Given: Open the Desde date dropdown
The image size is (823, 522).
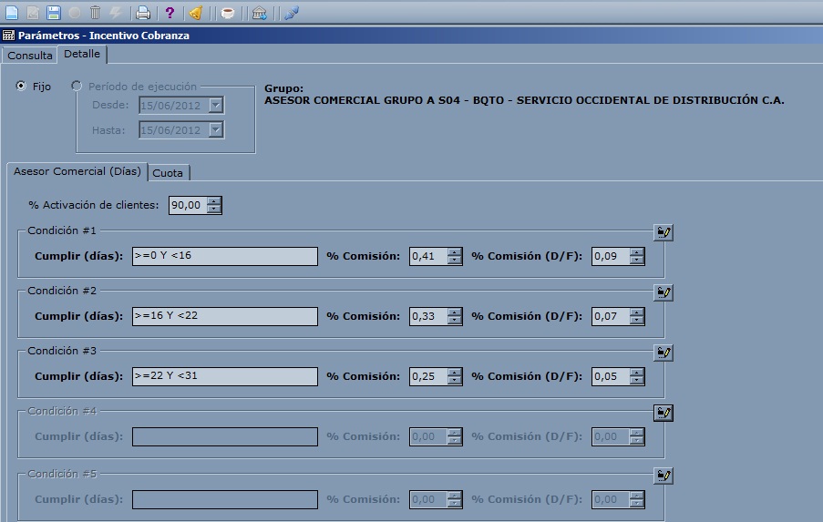Looking at the screenshot, I should (x=216, y=106).
